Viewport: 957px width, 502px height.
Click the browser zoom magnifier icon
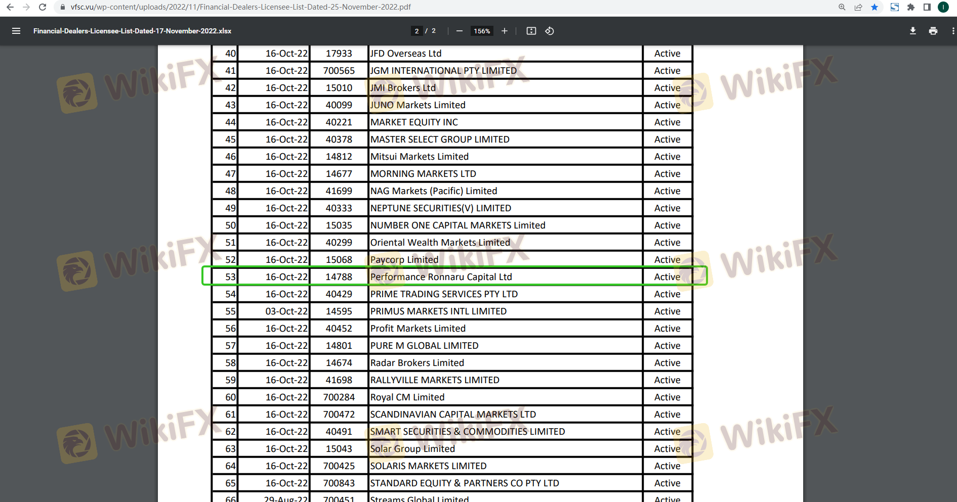842,7
